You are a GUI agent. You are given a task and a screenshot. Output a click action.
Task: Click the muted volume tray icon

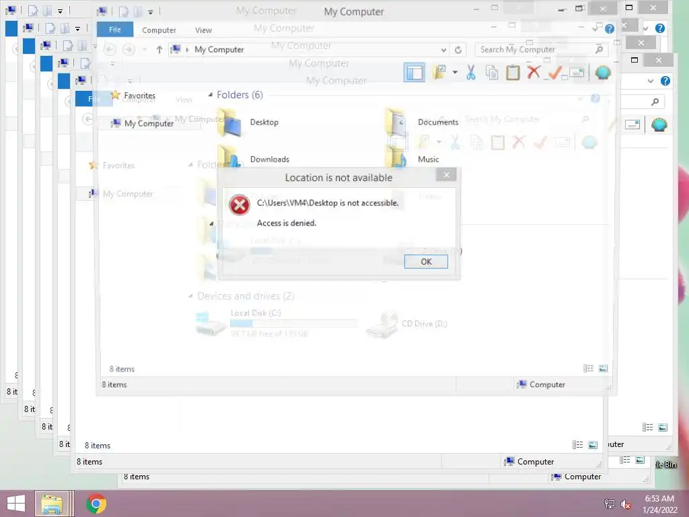tap(626, 504)
